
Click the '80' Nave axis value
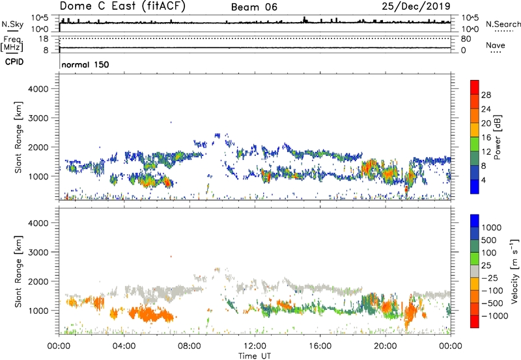[x=466, y=39]
